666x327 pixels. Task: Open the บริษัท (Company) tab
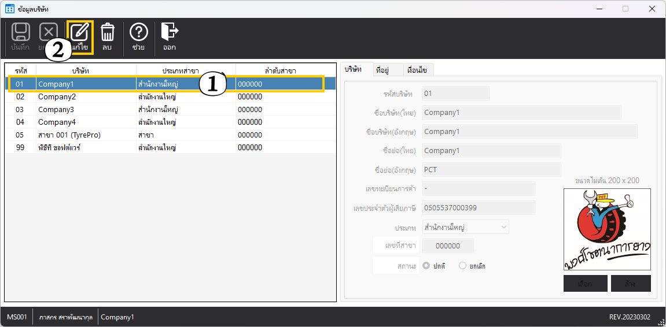click(354, 69)
